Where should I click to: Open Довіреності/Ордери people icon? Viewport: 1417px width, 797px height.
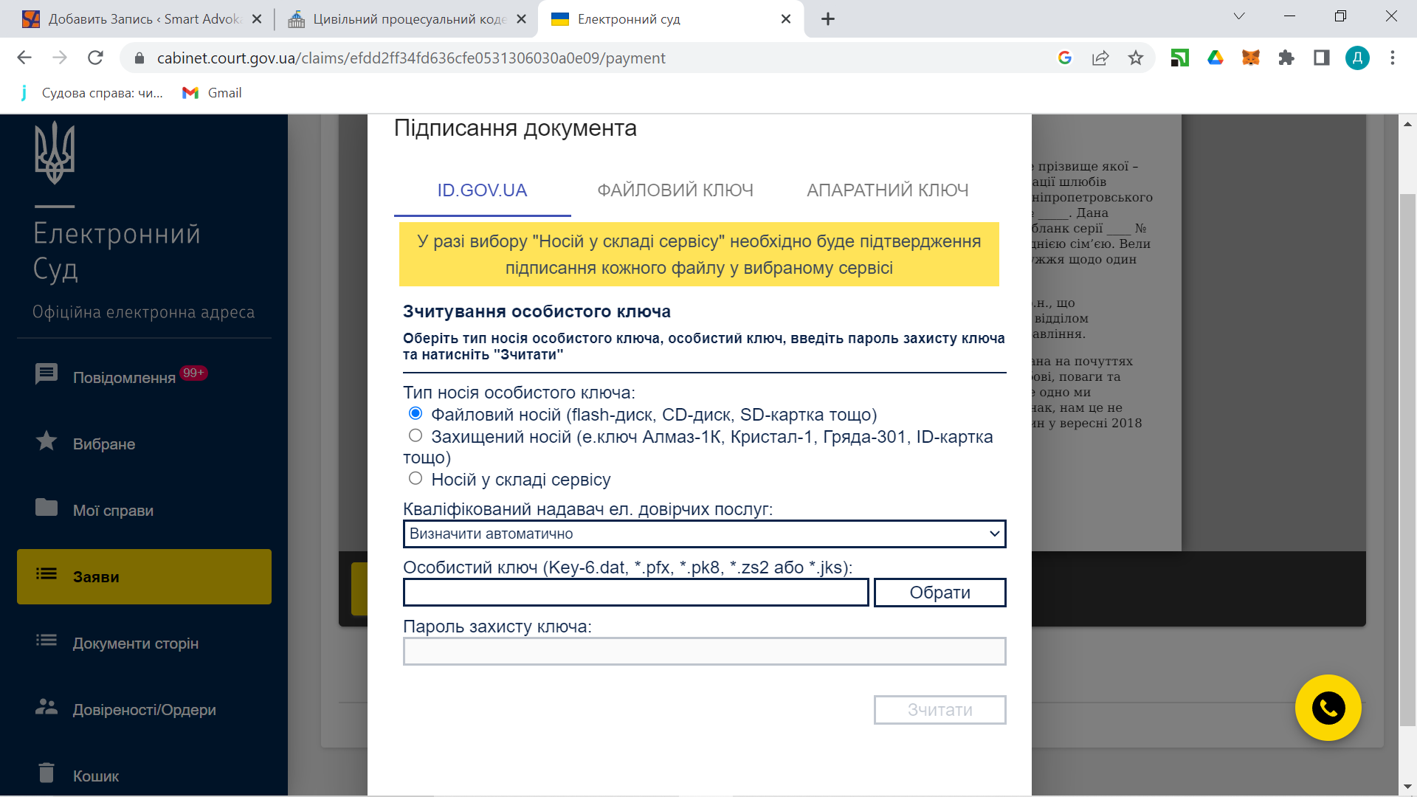tap(46, 707)
